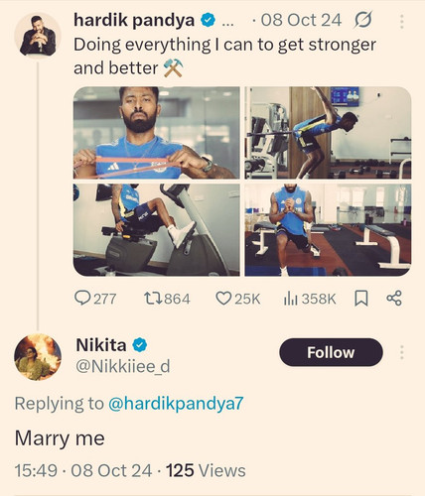Open Nikita's profile avatar
This screenshot has height=496, width=425.
click(x=38, y=357)
